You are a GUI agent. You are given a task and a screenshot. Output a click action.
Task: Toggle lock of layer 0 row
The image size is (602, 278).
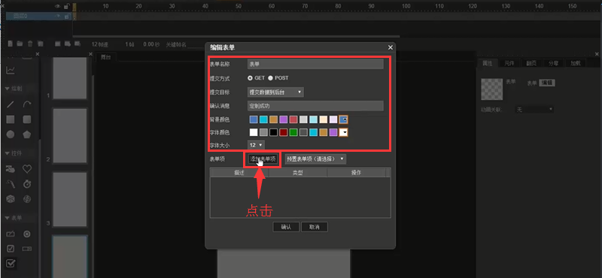[67, 16]
